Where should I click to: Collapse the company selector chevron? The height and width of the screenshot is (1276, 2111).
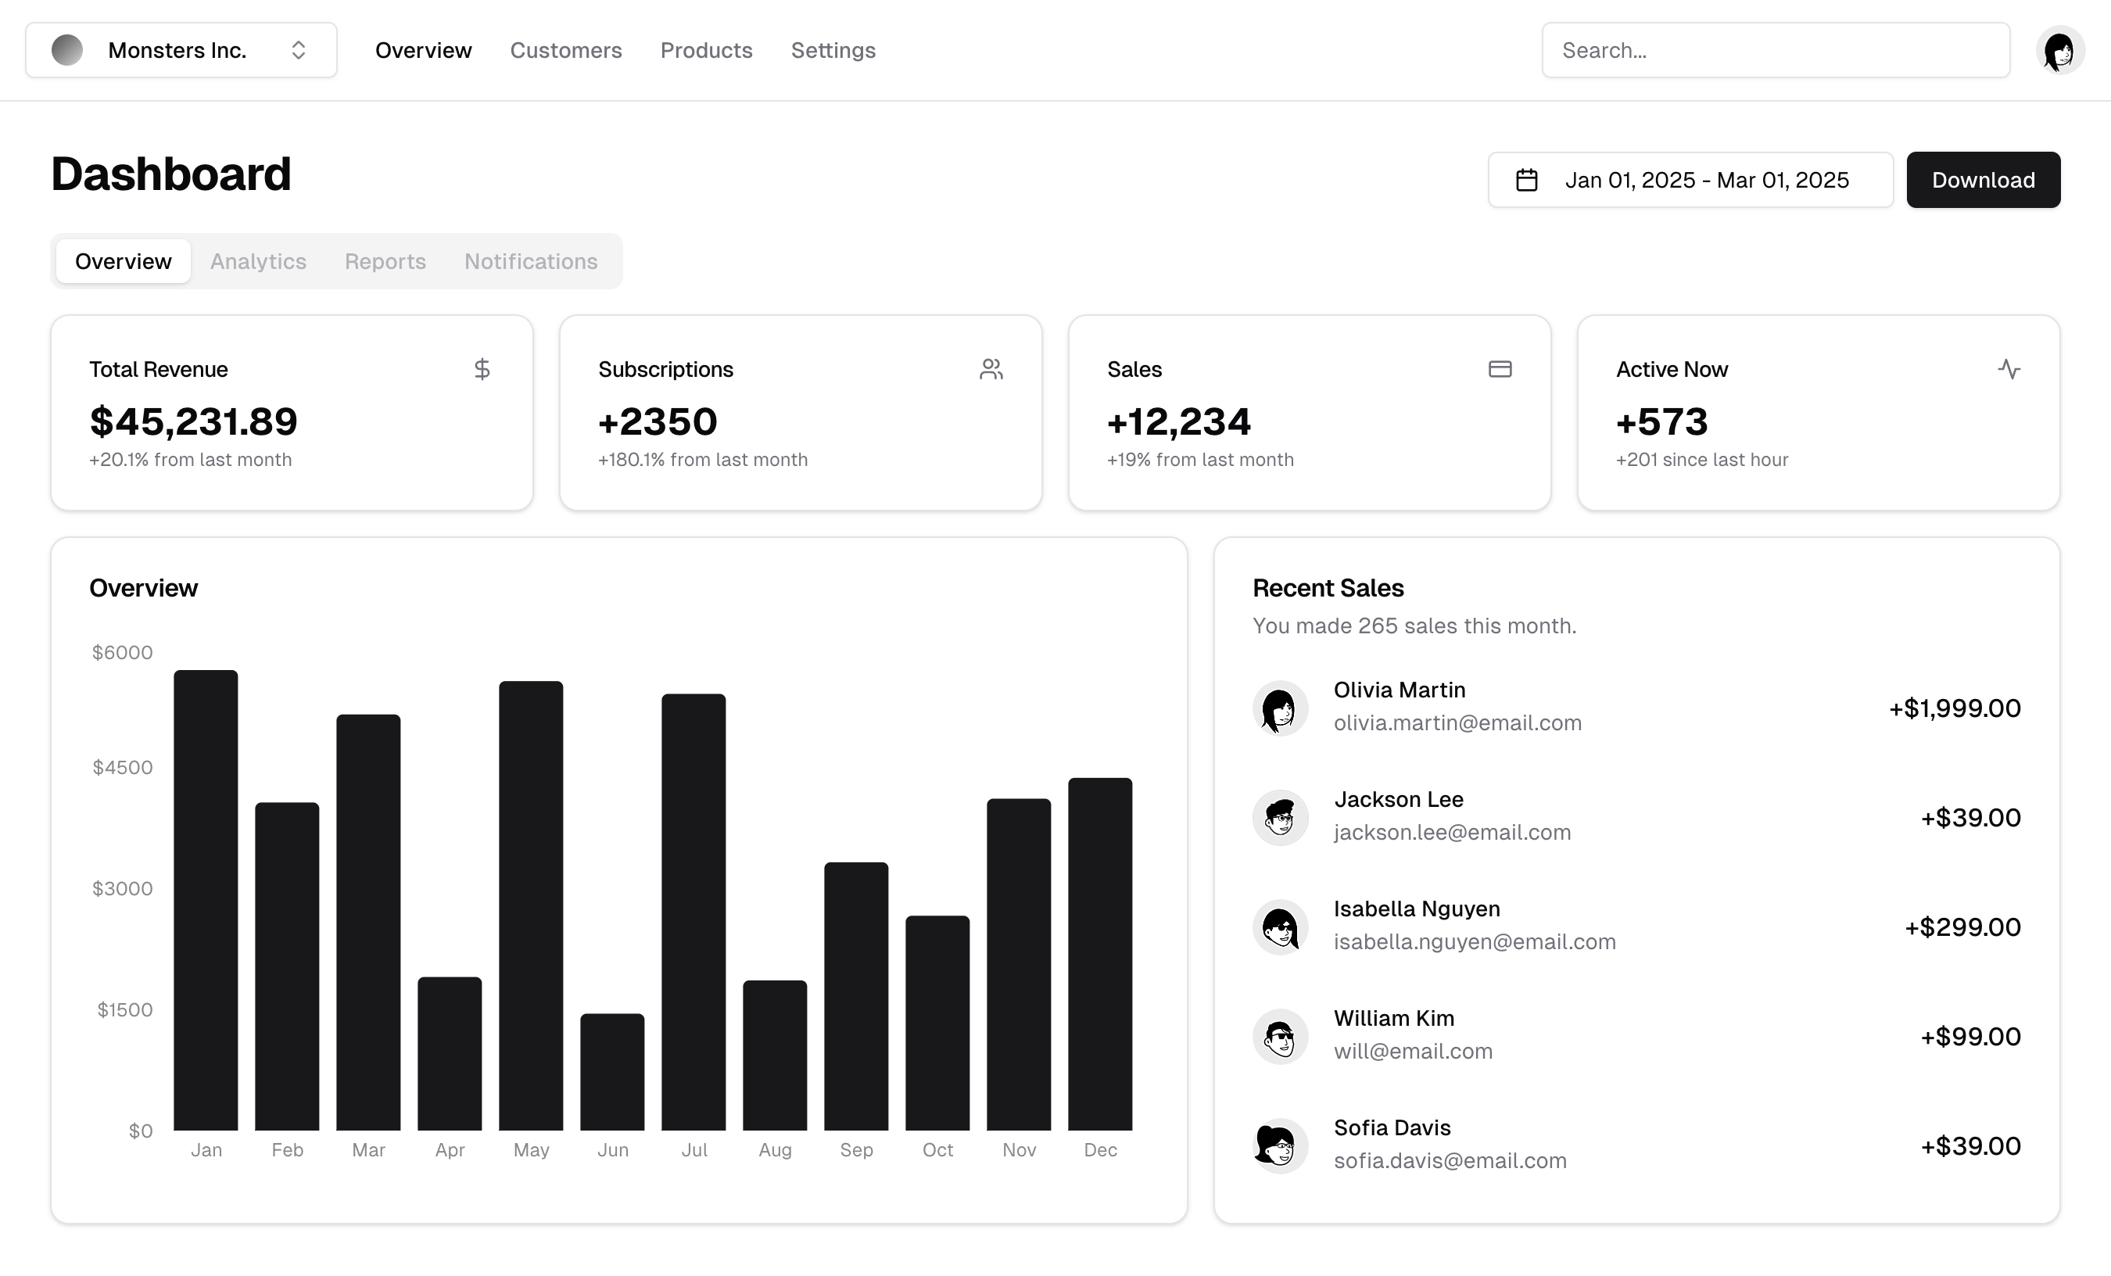pos(298,50)
